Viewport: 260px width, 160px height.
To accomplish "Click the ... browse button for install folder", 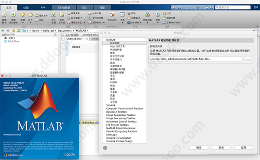I will tap(247, 59).
